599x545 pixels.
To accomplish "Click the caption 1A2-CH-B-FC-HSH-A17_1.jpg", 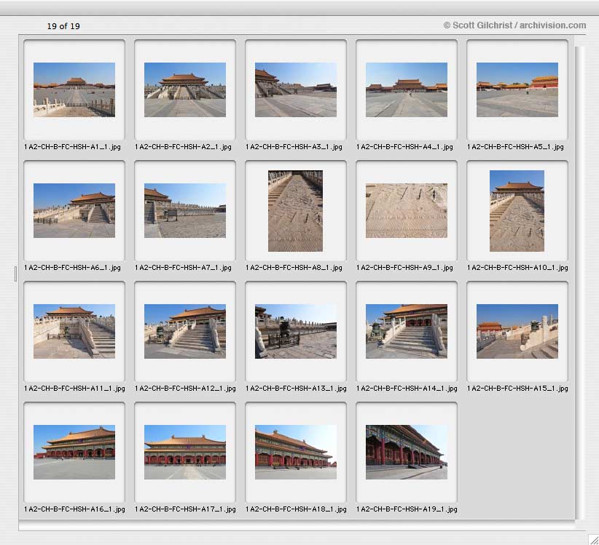I will pos(185,509).
